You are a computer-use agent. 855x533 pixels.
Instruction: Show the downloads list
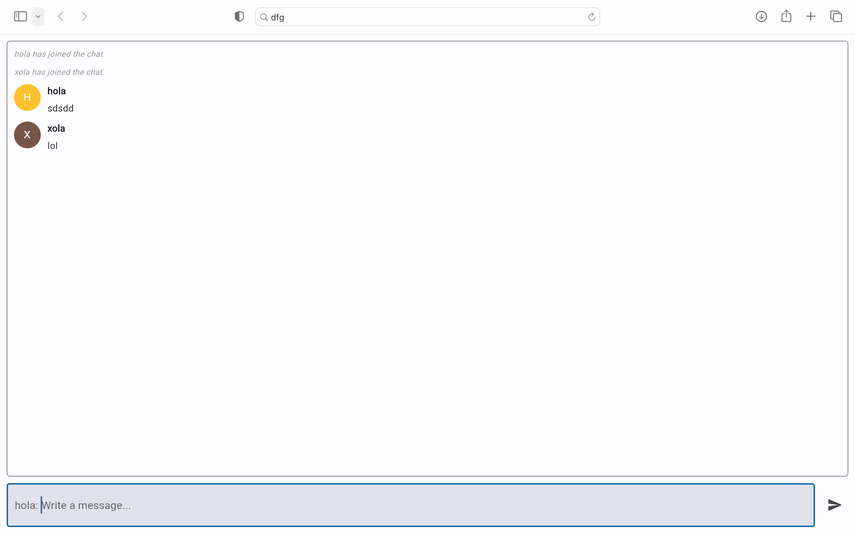tap(761, 17)
